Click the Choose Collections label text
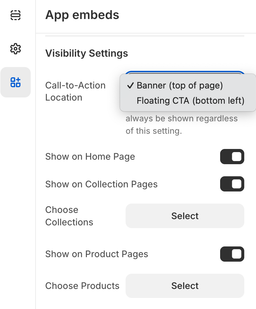Image resolution: width=256 pixels, height=309 pixels. coord(69,216)
